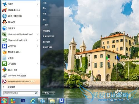139x104 pixels.
Task: Expand the Xunlei 7 jump list arrow
Action: [38, 4]
